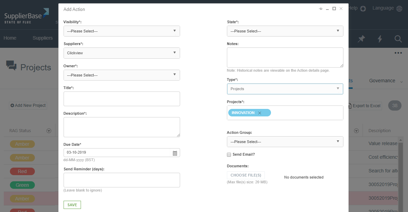This screenshot has width=408, height=212.
Task: Click the Language globe icon
Action: (x=399, y=9)
